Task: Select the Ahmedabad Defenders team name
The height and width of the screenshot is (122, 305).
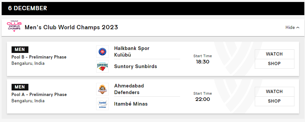Action: [129, 89]
